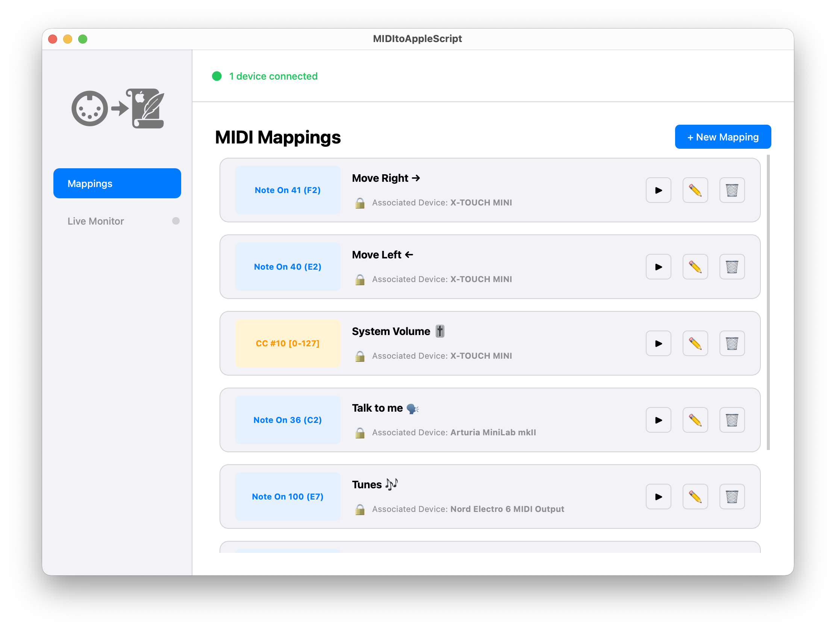The height and width of the screenshot is (631, 836).
Task: Click the MIDItoAppleScript logo in the sidebar
Action: (117, 109)
